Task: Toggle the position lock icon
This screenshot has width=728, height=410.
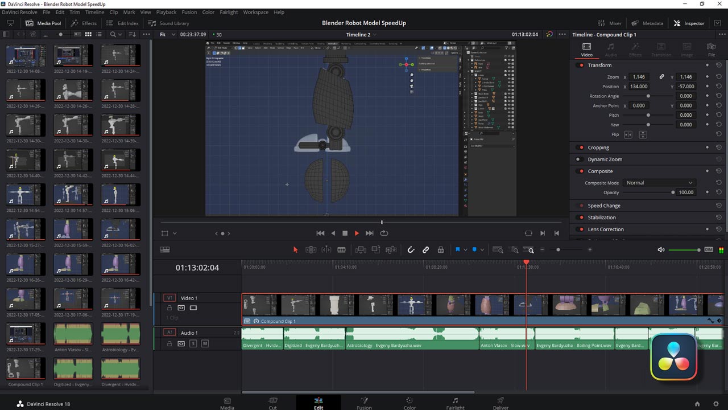Action: [441, 249]
